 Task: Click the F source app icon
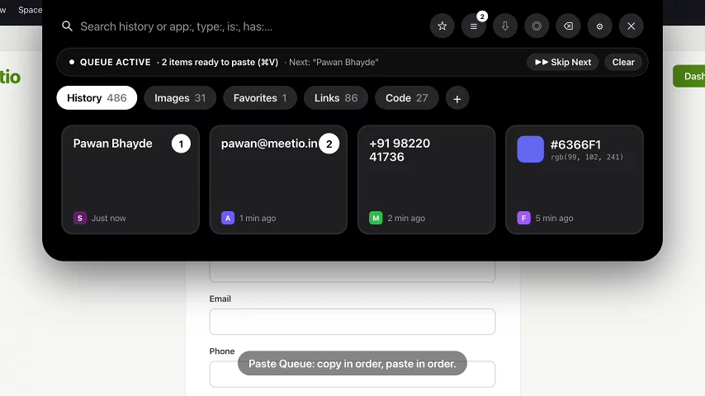point(524,218)
